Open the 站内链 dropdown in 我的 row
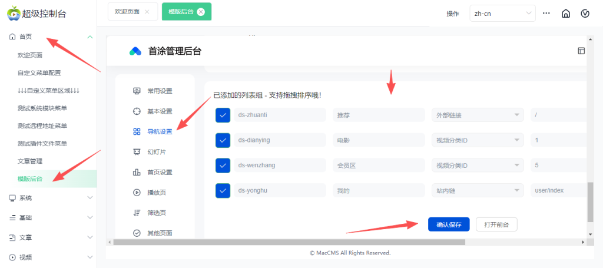603x268 pixels. point(478,190)
